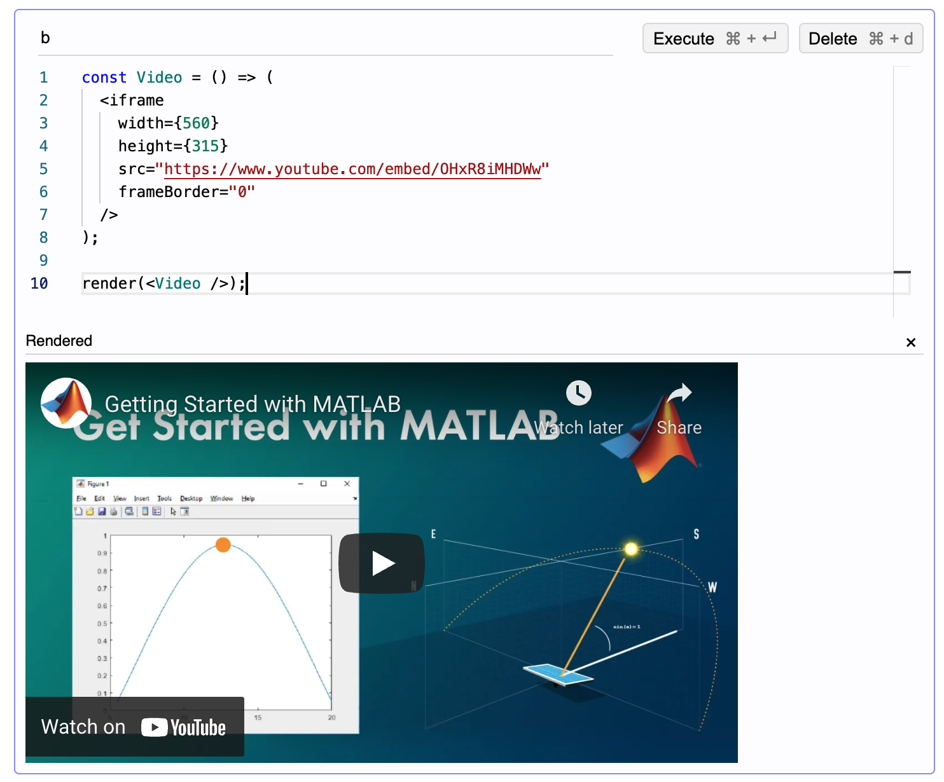This screenshot has width=944, height=782.
Task: Click the editor's vertical scrollbar overview ruler
Action: point(901,191)
